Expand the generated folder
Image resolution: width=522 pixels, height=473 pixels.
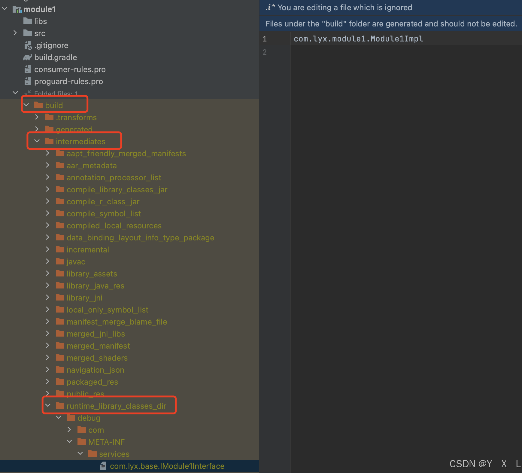pos(37,129)
